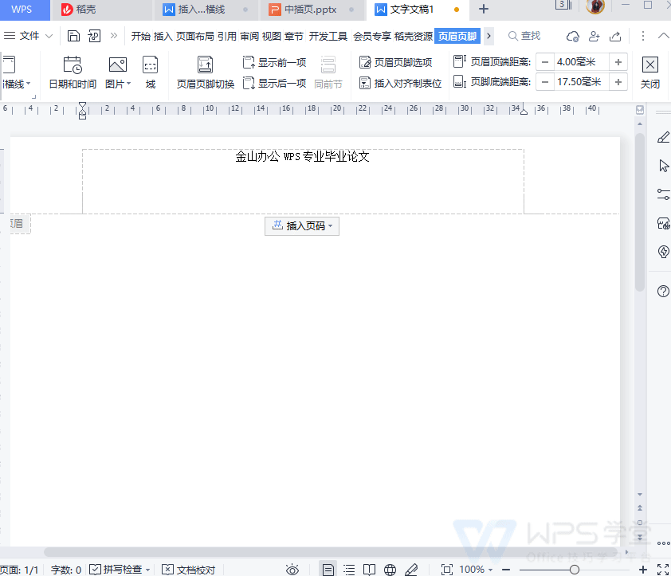Click 显示前一项
Viewport: 671px width, 576px height.
pos(274,62)
